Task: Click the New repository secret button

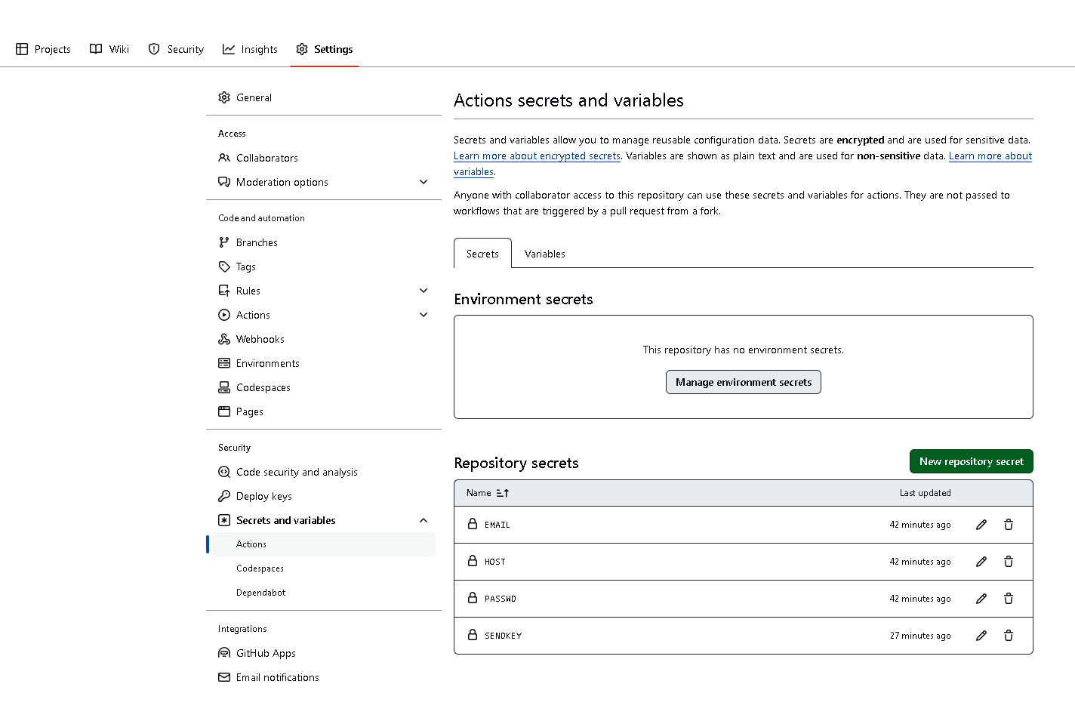Action: (971, 461)
